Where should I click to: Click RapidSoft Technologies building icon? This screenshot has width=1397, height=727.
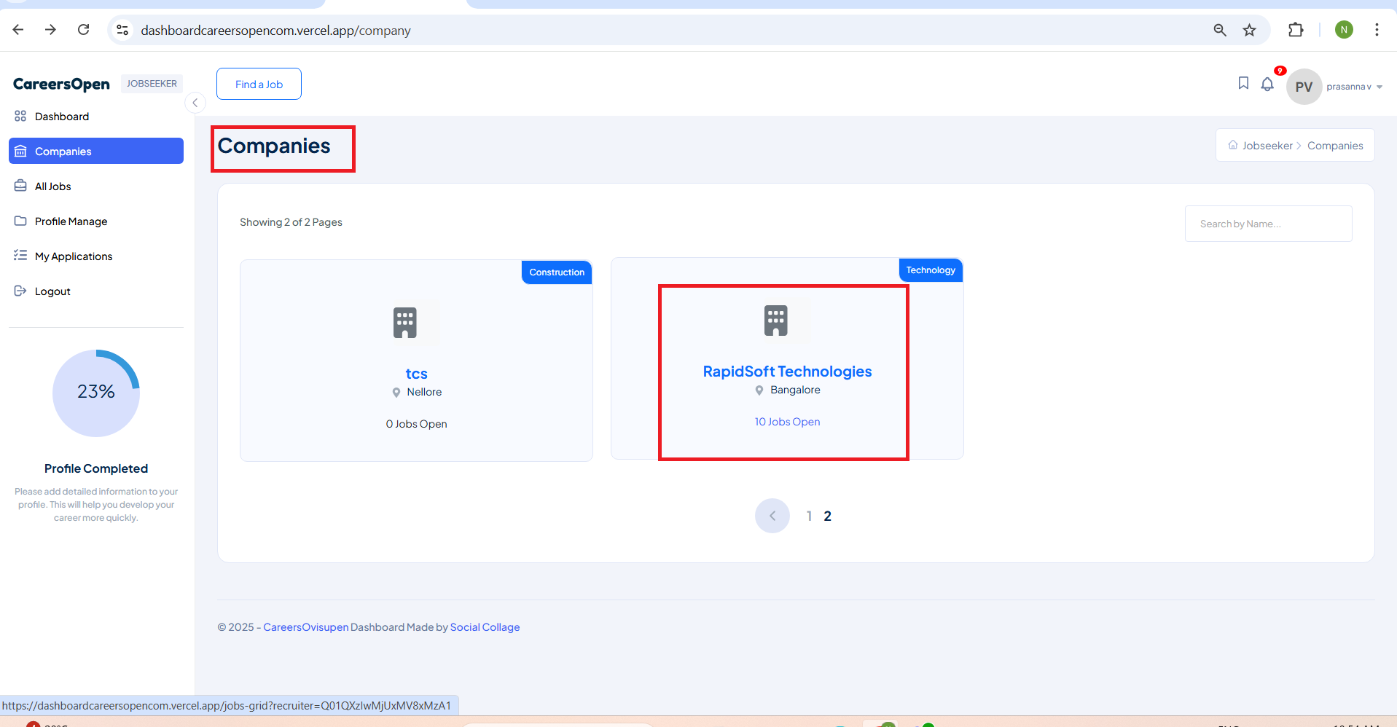pos(776,321)
